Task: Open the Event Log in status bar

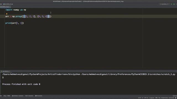Action: [175, 96]
